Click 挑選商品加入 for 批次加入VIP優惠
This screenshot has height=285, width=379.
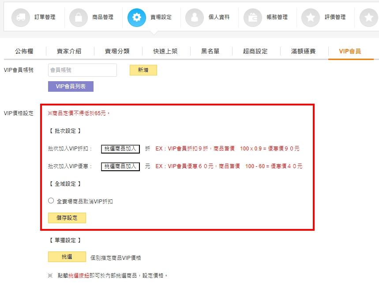tap(120, 167)
